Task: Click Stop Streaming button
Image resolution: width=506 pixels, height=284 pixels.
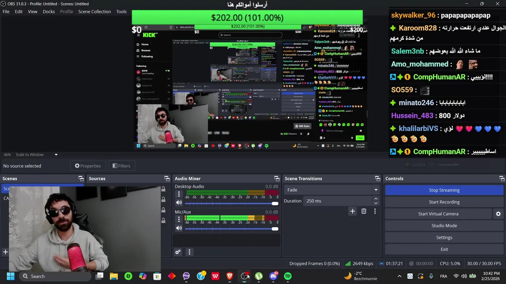Action: (x=444, y=190)
